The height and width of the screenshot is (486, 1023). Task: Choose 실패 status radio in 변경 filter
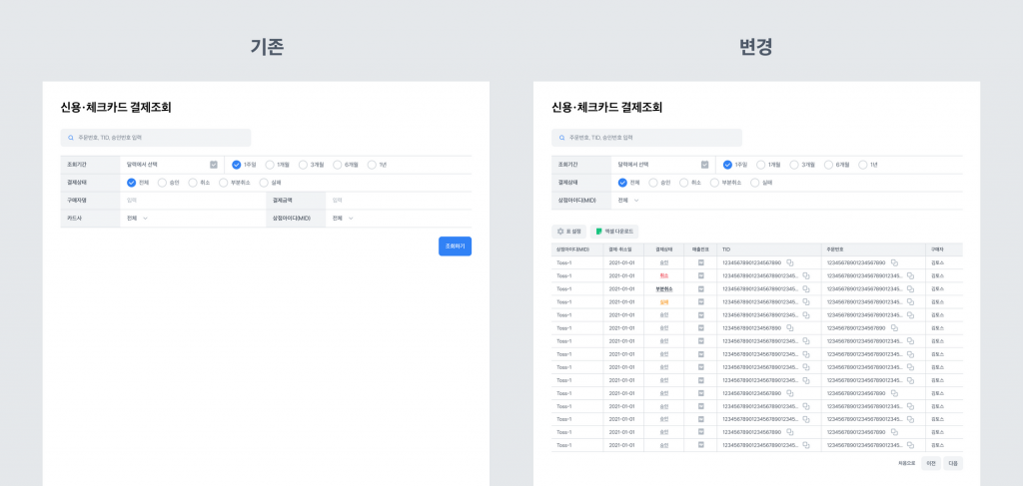755,183
